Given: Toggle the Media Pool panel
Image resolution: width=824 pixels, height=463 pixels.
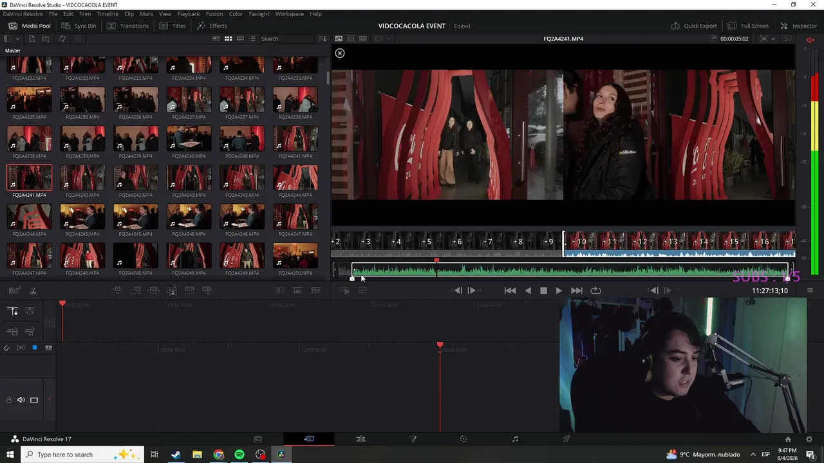Looking at the screenshot, I should point(30,26).
